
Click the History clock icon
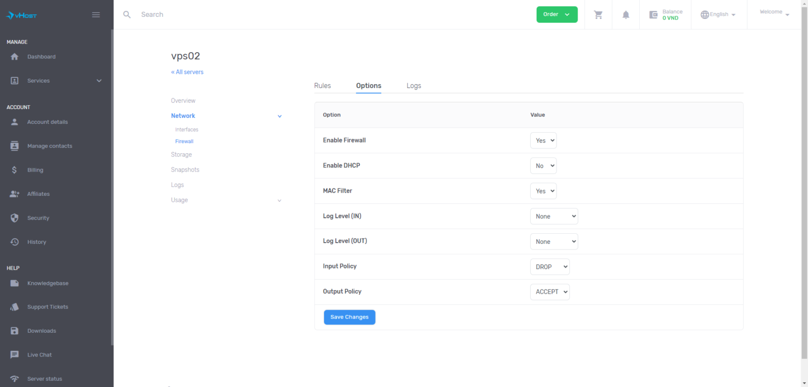click(x=15, y=242)
